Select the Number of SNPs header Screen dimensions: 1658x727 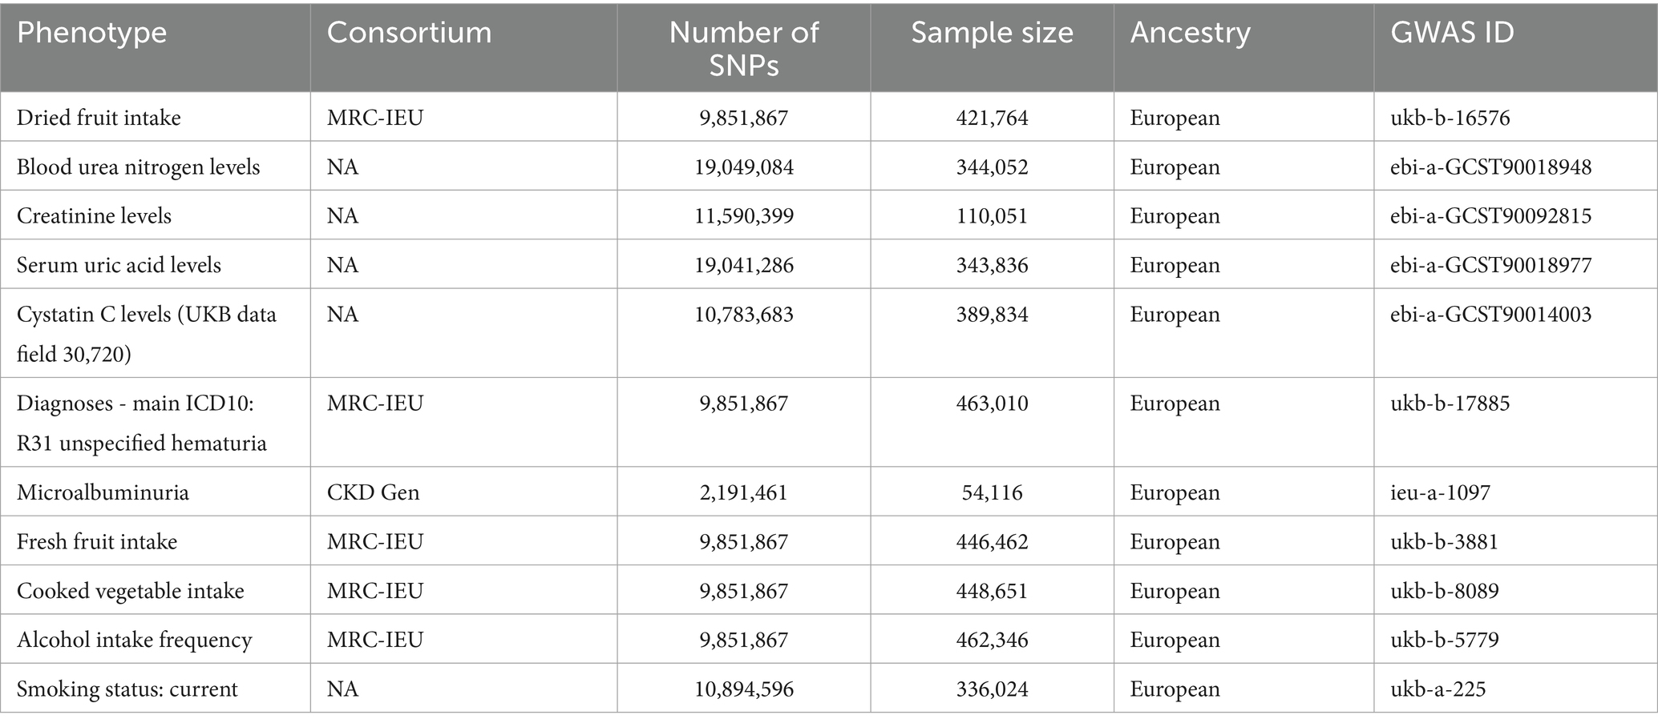(744, 48)
